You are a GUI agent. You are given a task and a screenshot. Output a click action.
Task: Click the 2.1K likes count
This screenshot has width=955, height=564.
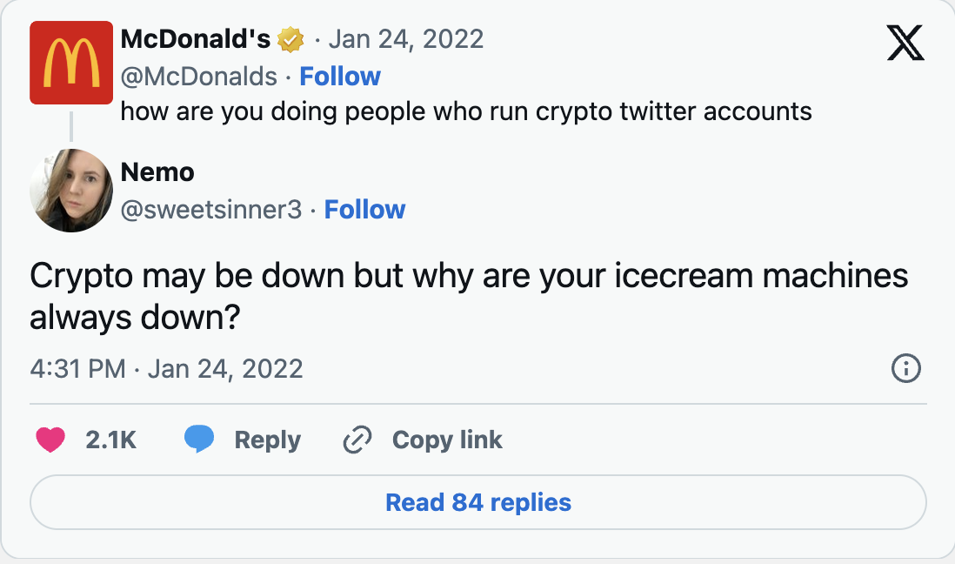click(x=111, y=440)
